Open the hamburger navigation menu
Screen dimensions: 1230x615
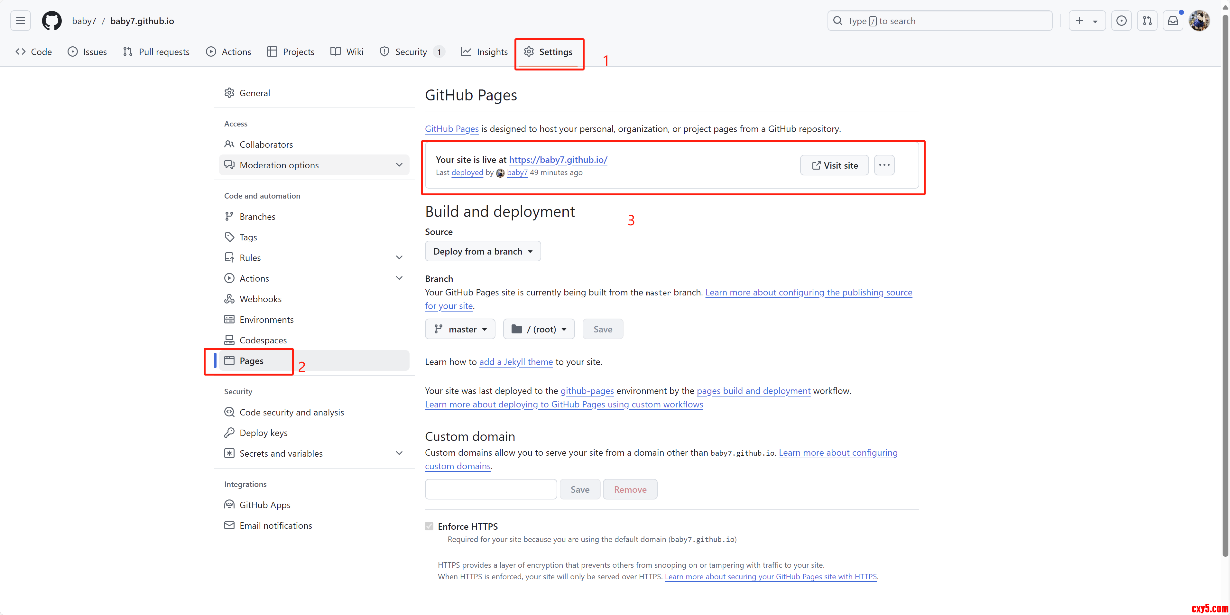click(x=20, y=21)
